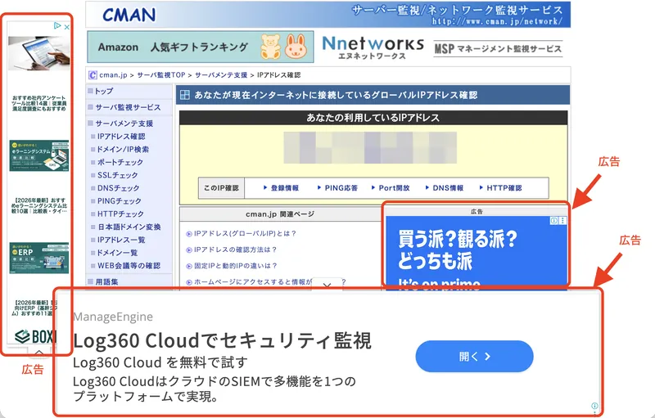Click the blue 買う派?観る派? prime ad
Viewport: 655px width, 418px height.
pos(477,252)
